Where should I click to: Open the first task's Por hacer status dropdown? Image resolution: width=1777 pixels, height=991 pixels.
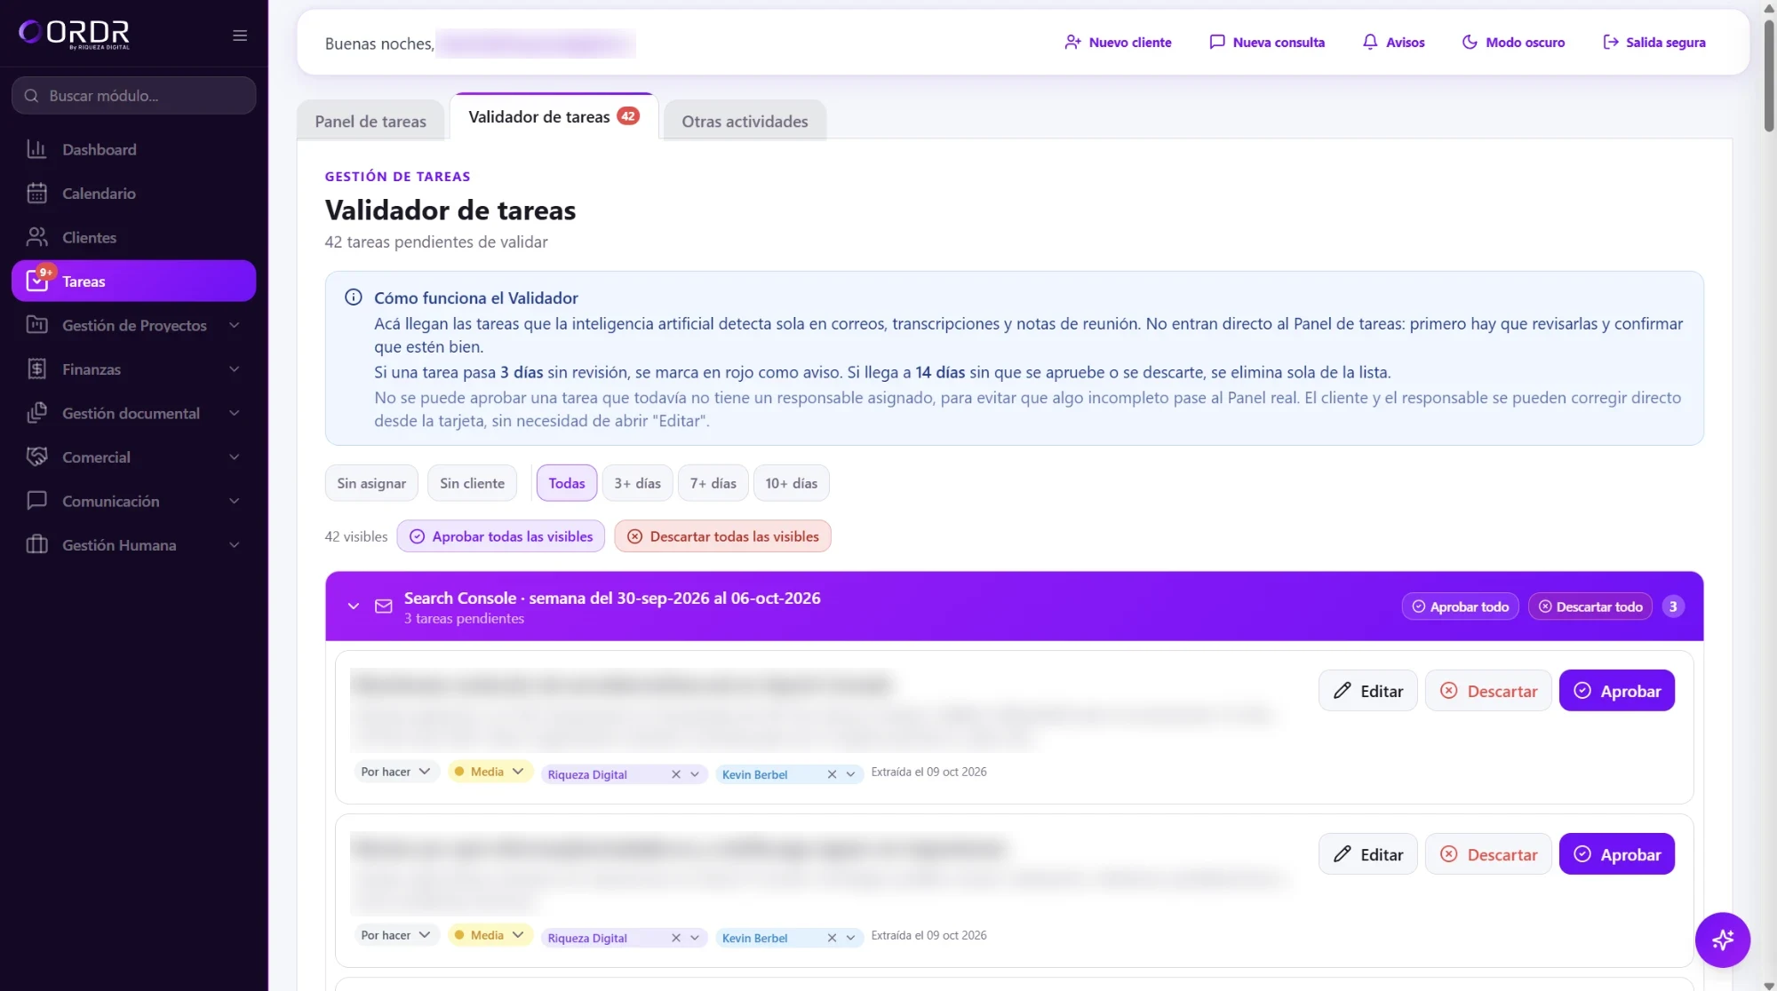coord(396,772)
